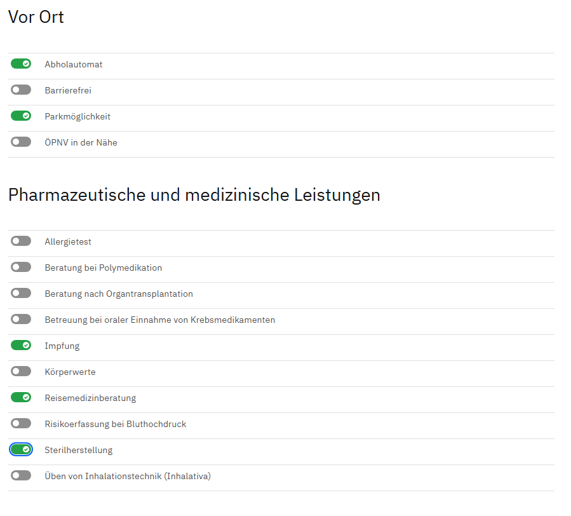
Task: Disable the Abholautomat toggle
Action: pos(21,64)
